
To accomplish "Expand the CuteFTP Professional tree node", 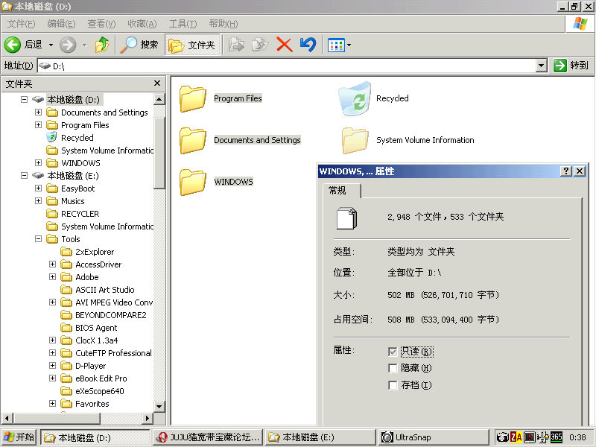I will tap(52, 352).
